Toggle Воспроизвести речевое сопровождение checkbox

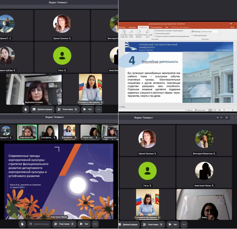pyautogui.click(x=154, y=31)
